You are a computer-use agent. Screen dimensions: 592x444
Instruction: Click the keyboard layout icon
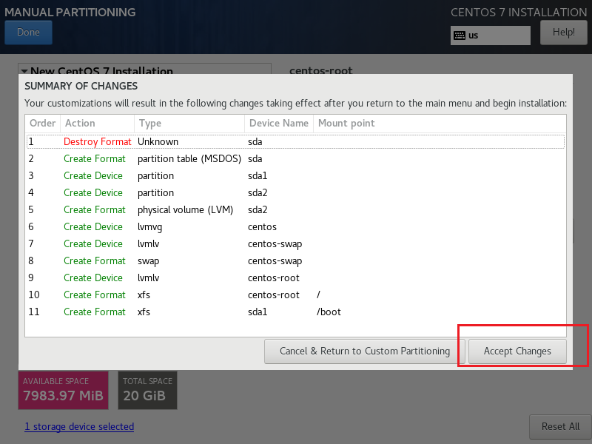click(x=460, y=36)
